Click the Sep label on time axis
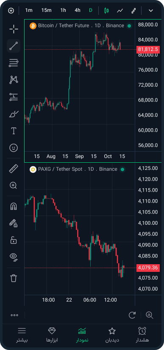 click(x=79, y=156)
